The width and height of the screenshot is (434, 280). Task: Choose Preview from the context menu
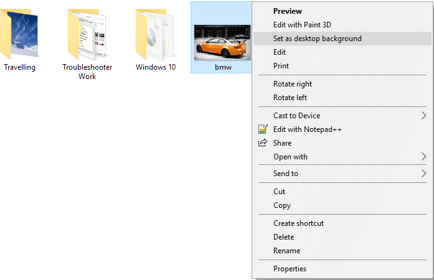click(x=342, y=11)
